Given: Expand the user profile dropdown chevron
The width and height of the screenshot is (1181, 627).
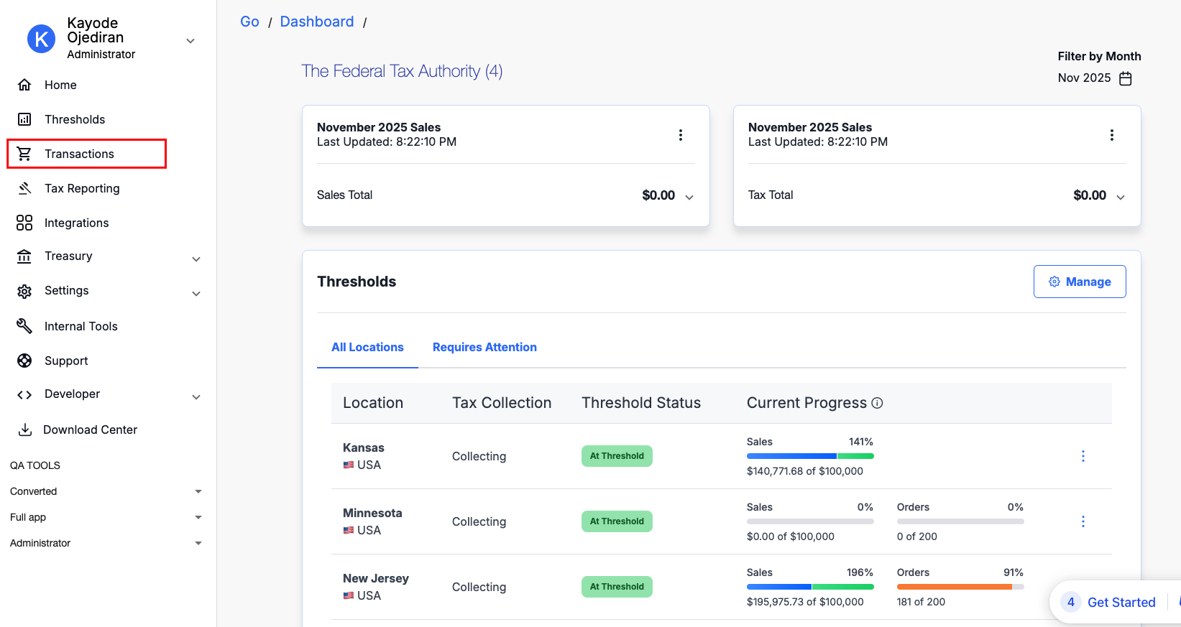Looking at the screenshot, I should coord(190,41).
